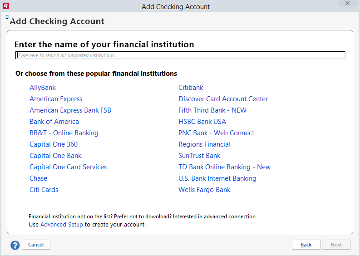Click the financial institution search field
360x256 pixels.
(x=180, y=55)
